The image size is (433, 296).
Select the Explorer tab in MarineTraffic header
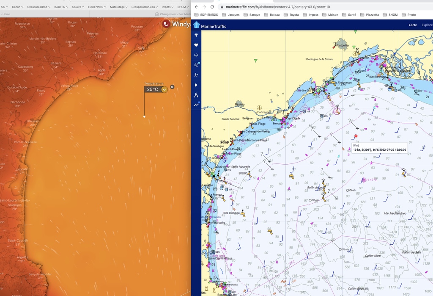pos(427,25)
